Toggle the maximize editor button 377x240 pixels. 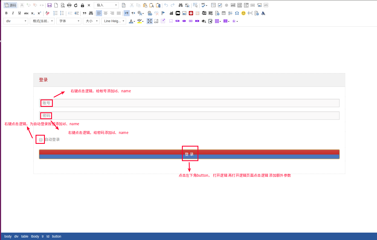point(150,21)
